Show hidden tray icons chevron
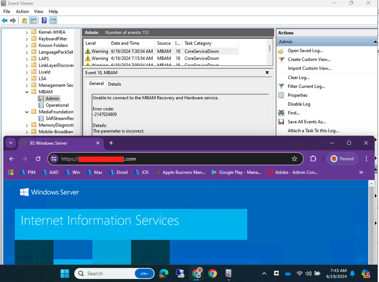 click(x=264, y=274)
